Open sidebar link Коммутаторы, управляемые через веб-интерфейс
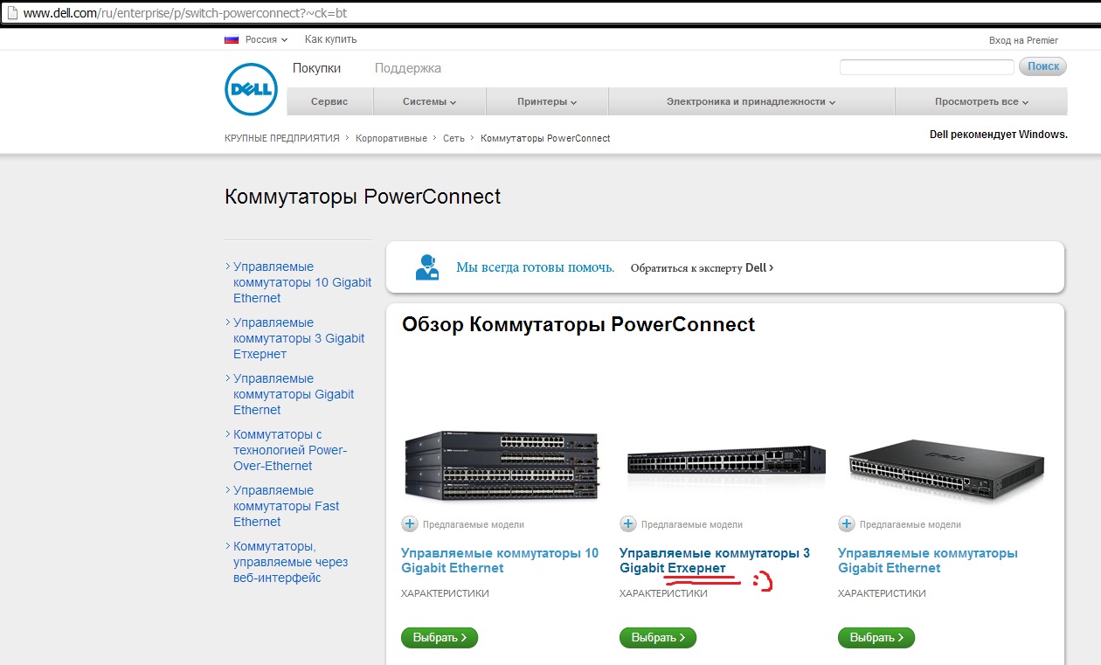Image resolution: width=1101 pixels, height=665 pixels. [x=290, y=562]
